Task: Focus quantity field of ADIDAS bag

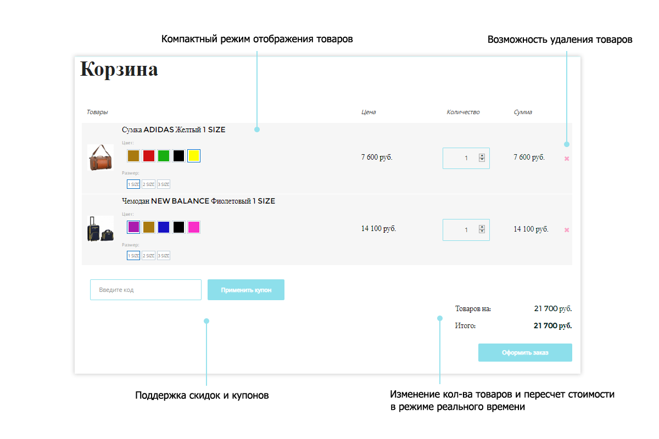Action: [466, 158]
